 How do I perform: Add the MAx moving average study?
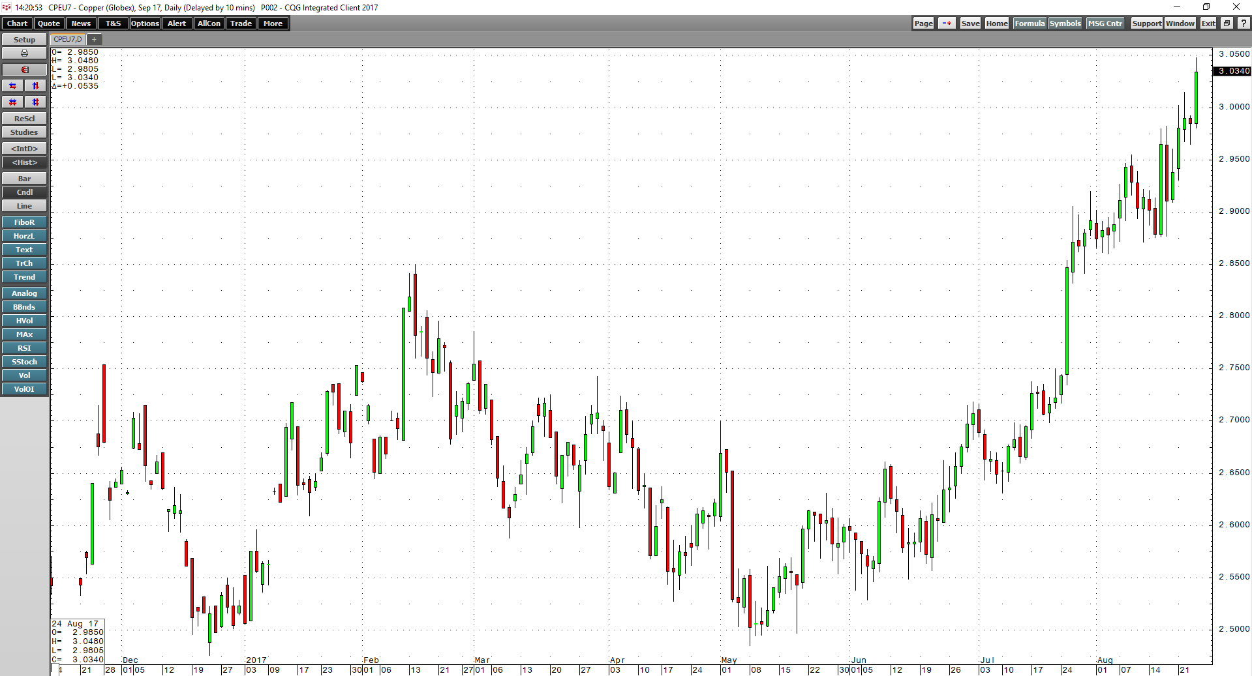[24, 334]
